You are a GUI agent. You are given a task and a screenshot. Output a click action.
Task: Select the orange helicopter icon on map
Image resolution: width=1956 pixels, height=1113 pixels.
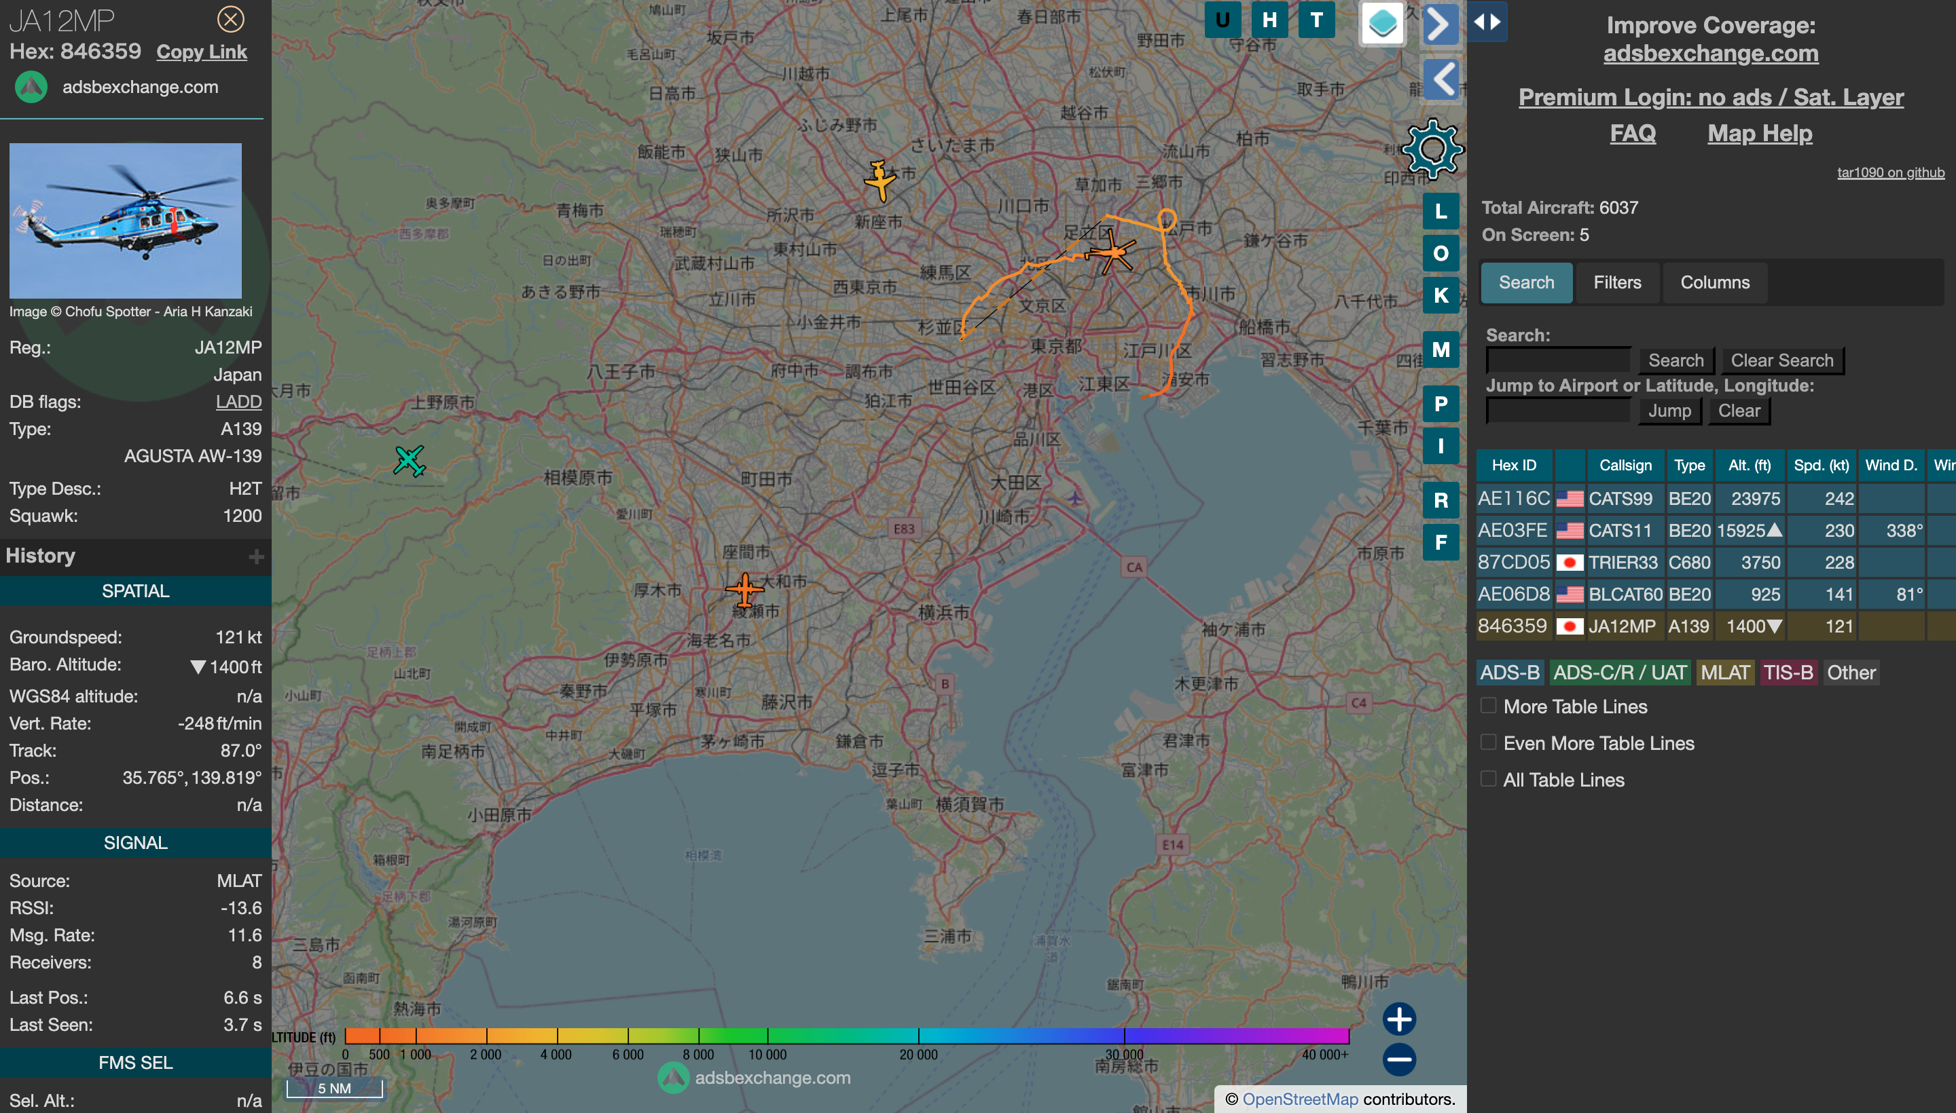1113,252
